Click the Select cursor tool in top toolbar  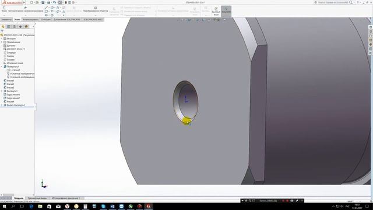(x=60, y=2)
